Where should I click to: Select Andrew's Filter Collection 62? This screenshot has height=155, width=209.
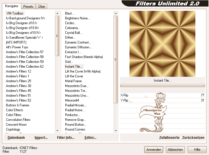(x=25, y=67)
